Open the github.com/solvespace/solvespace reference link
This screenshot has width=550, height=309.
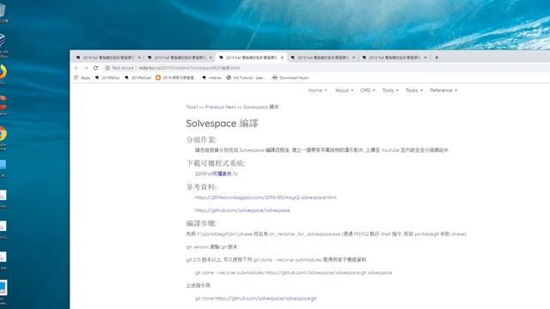[242, 210]
